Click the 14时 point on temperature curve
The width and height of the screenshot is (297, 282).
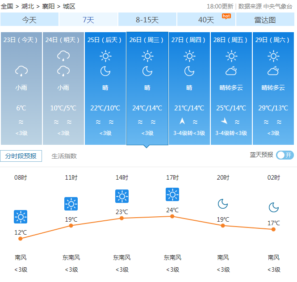(121, 218)
